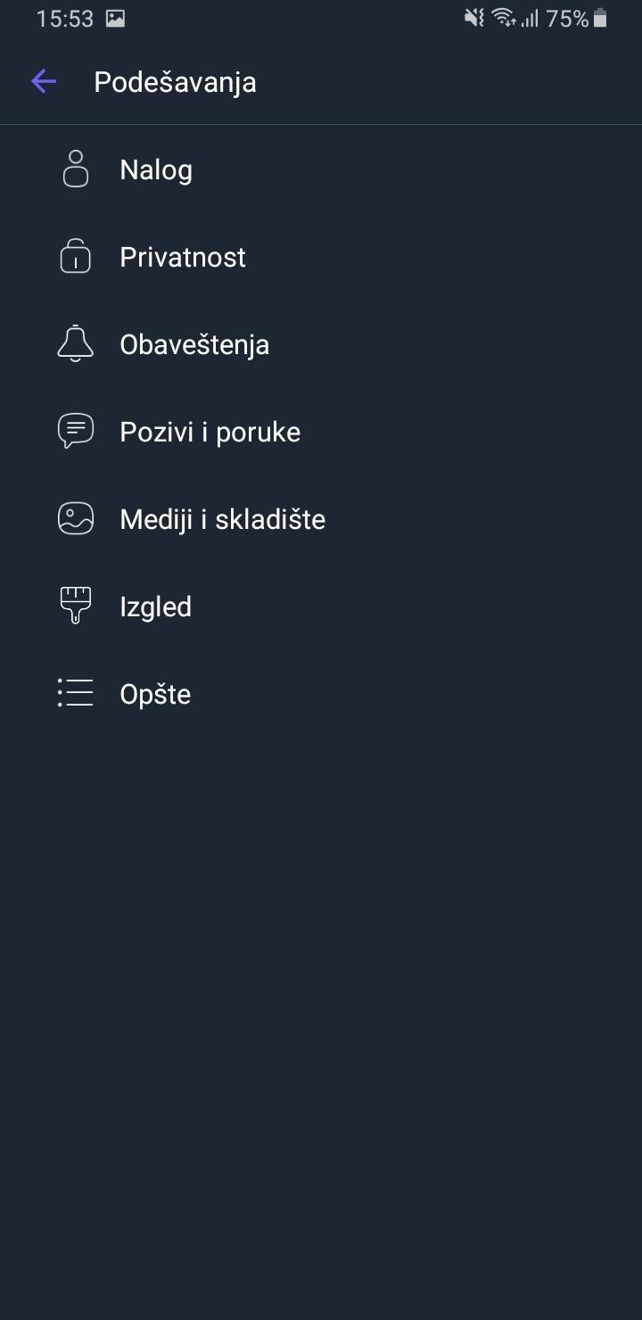Open the Privatnost settings
The height and width of the screenshot is (1320, 642).
tap(183, 257)
